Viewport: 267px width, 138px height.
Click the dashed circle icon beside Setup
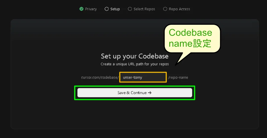[x=107, y=9]
